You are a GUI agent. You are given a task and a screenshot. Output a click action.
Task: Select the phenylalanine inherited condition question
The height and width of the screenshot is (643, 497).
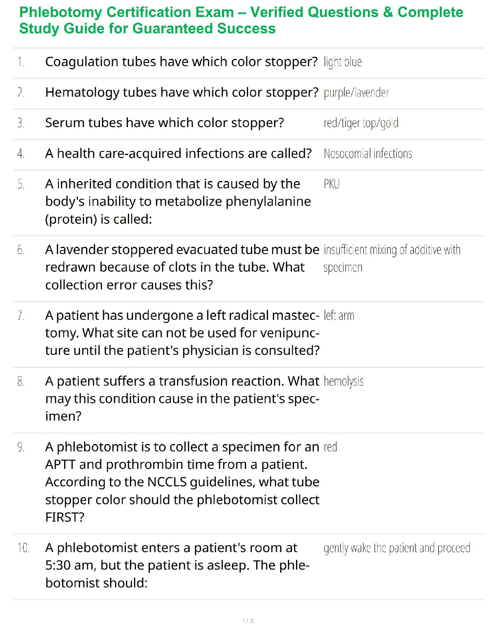tap(178, 201)
